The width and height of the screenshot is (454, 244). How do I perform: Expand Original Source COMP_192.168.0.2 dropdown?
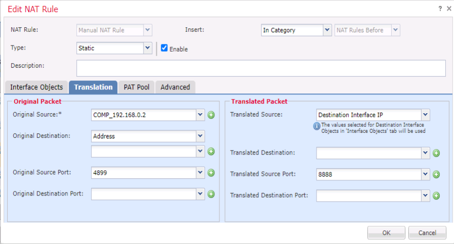click(200, 115)
